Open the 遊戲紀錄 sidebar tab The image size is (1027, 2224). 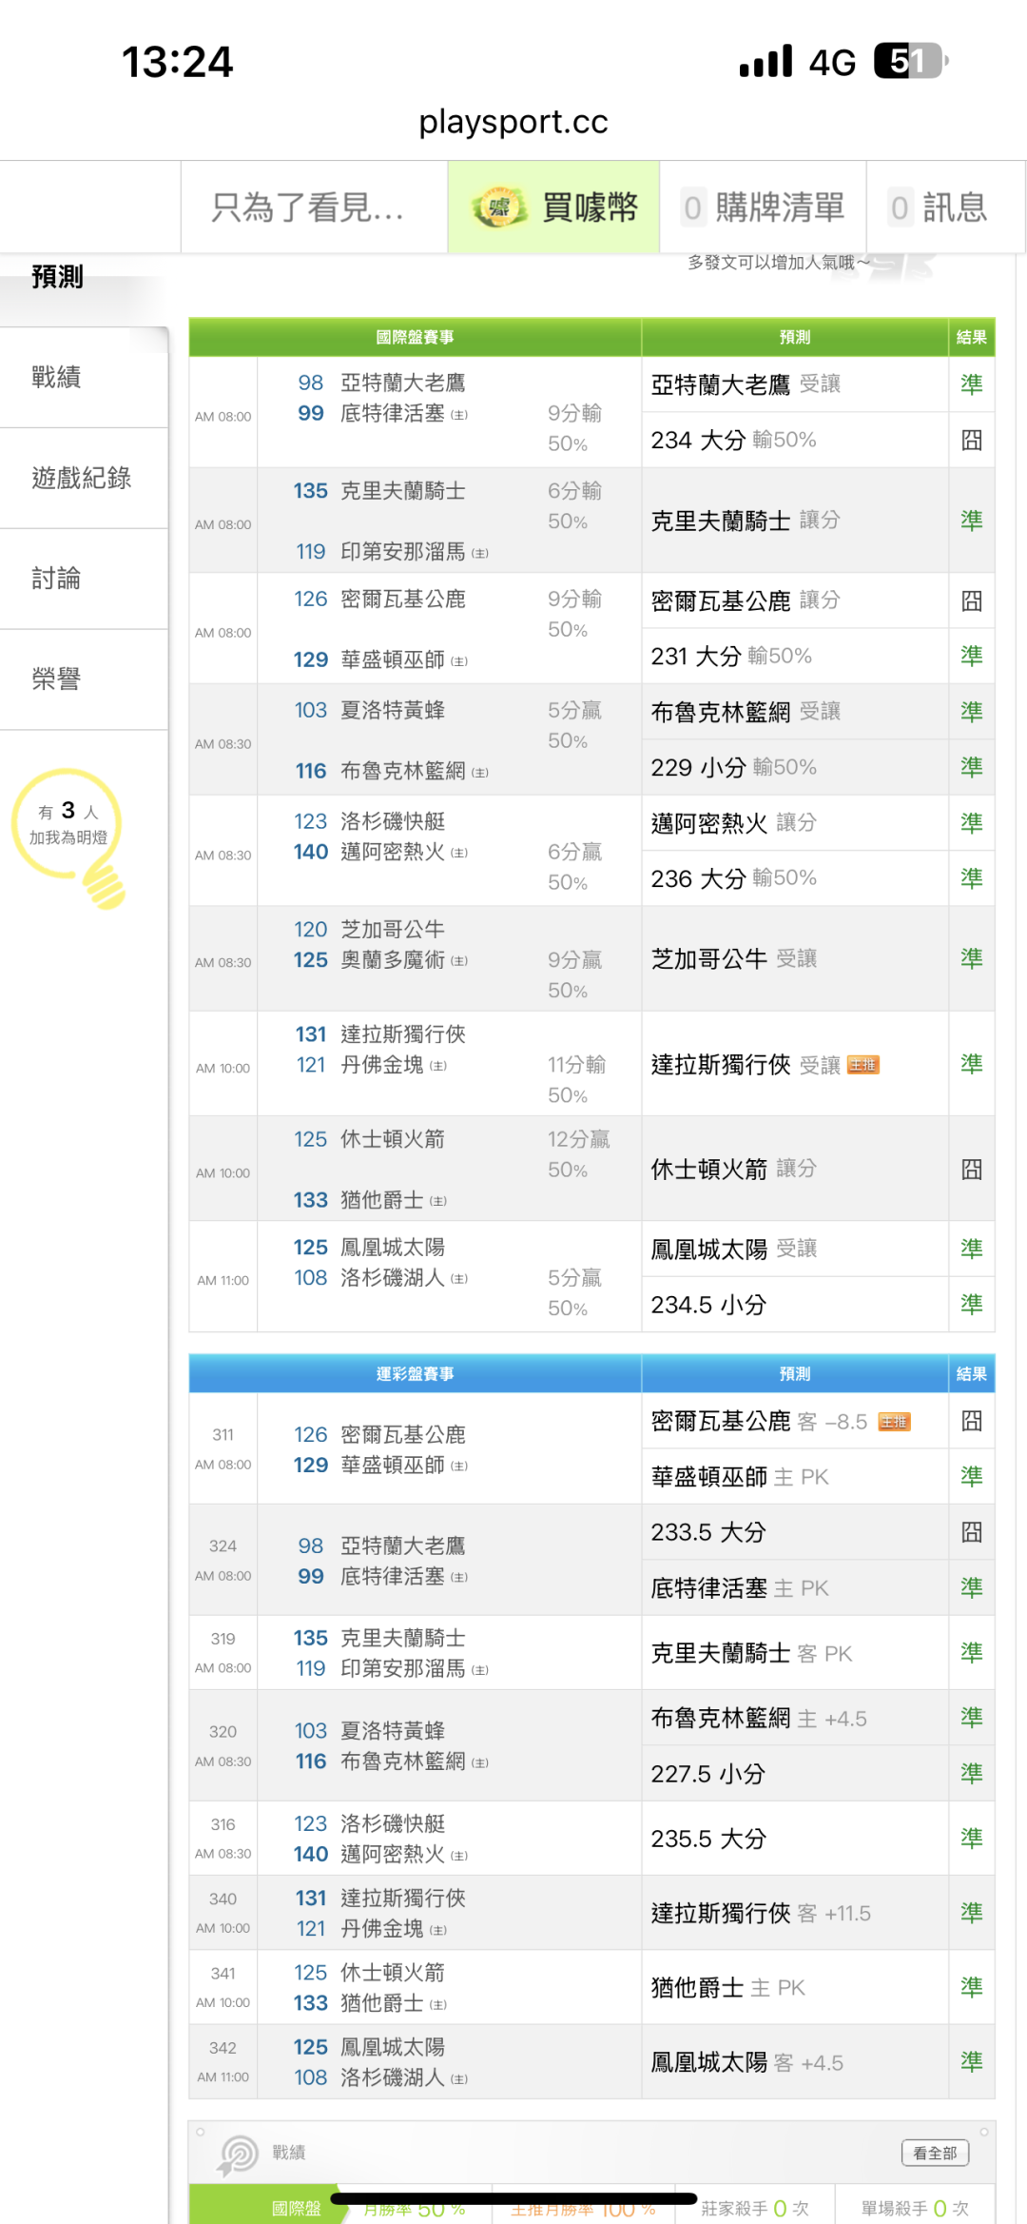(x=82, y=478)
